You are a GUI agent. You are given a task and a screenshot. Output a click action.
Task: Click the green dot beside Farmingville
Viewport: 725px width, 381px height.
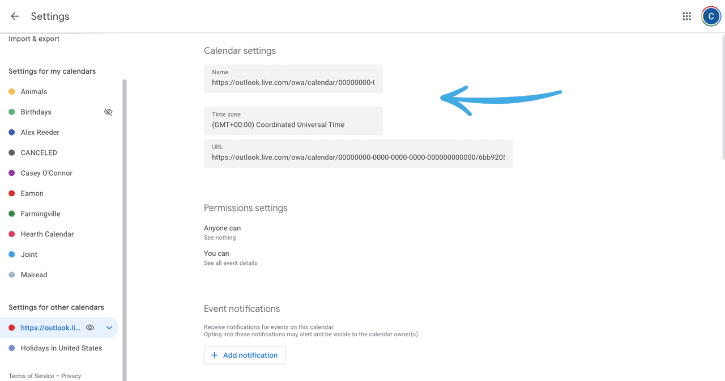coord(12,214)
